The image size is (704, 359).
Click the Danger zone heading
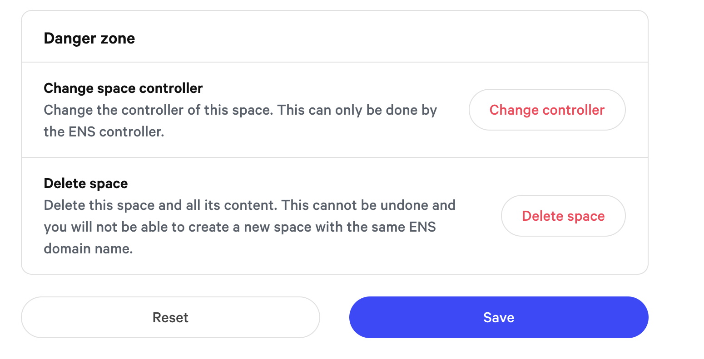[x=89, y=39]
